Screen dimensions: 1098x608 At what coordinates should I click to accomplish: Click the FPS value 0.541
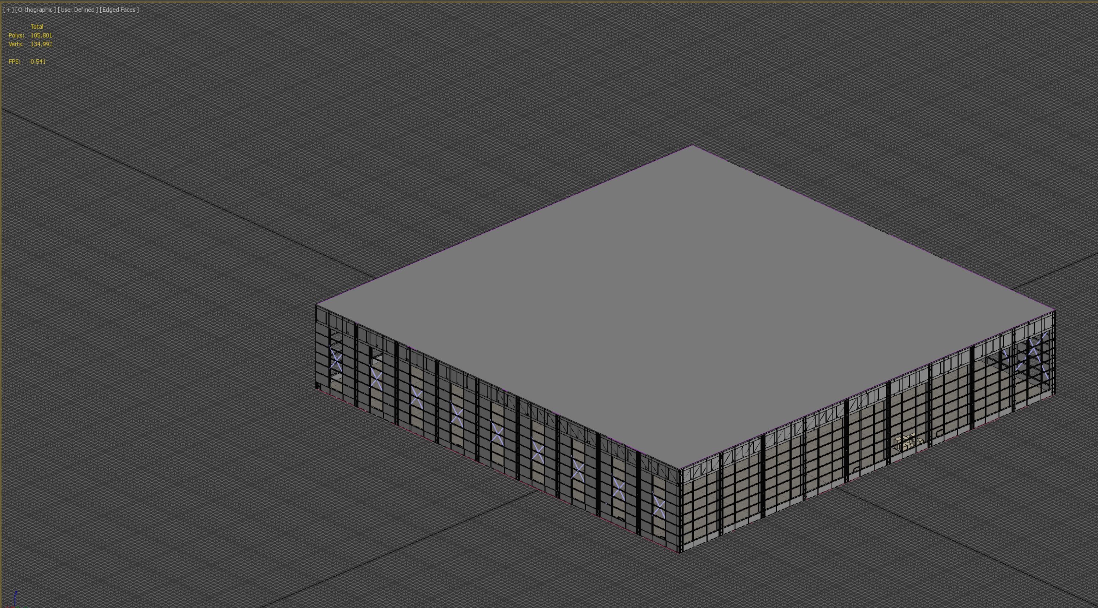point(38,62)
